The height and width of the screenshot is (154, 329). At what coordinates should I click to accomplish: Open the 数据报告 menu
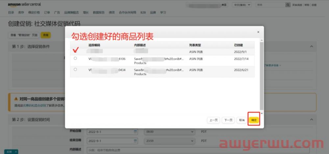99,12
